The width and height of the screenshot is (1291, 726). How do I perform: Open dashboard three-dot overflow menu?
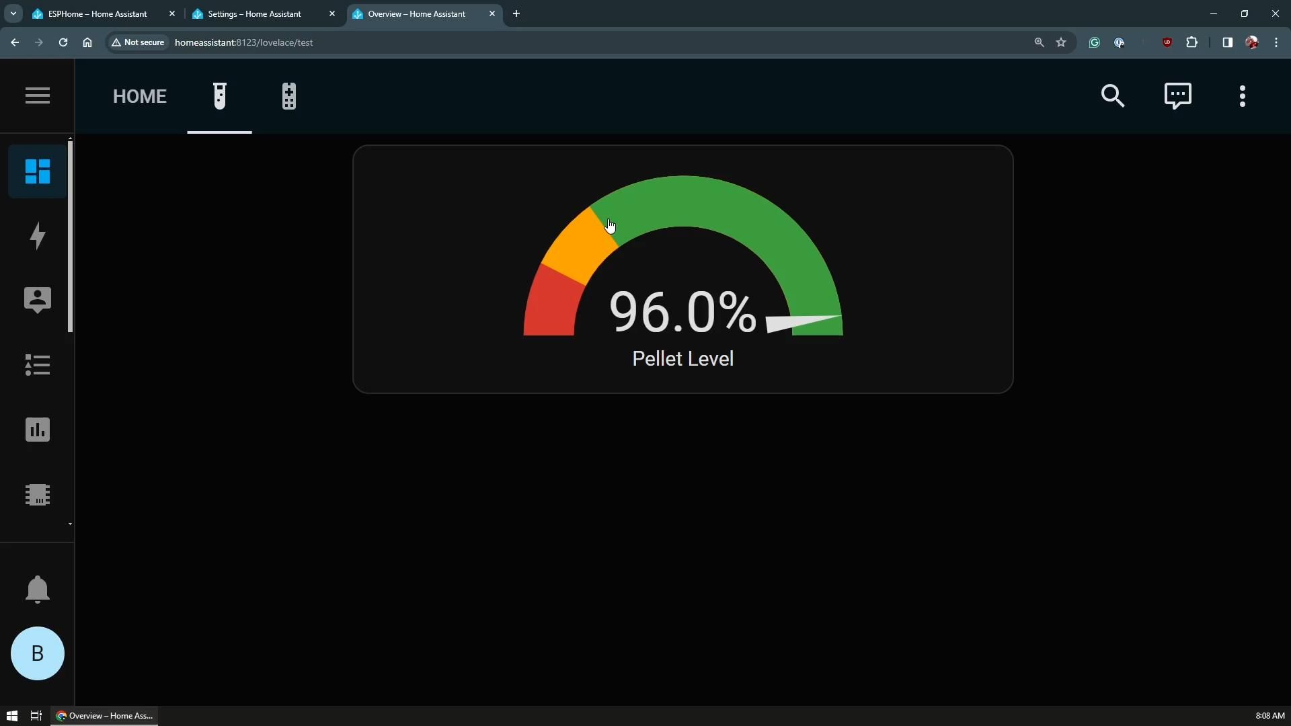[x=1242, y=96]
